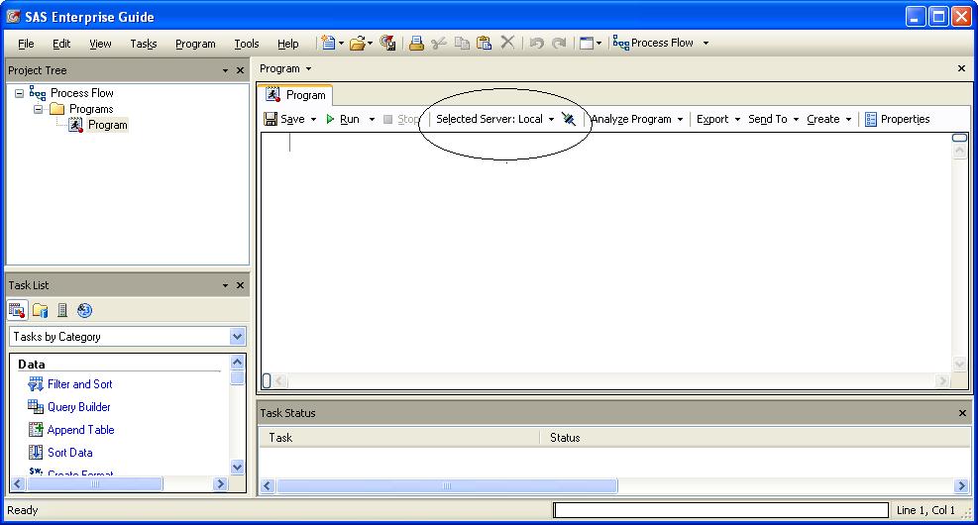The image size is (978, 525).
Task: Open the Sort Data task
Action: pyautogui.click(x=69, y=453)
